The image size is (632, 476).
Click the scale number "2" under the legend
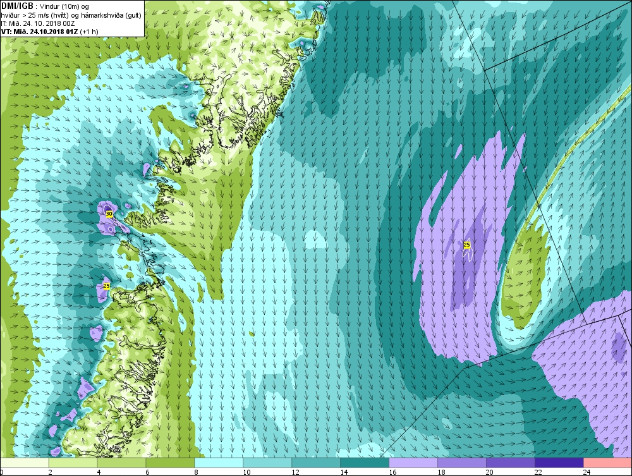(x=50, y=472)
